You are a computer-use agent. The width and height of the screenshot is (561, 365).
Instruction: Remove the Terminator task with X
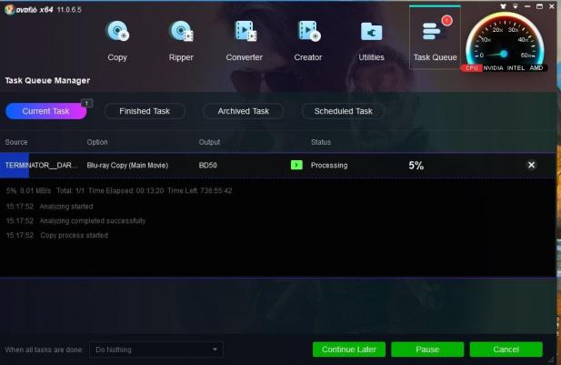[531, 165]
